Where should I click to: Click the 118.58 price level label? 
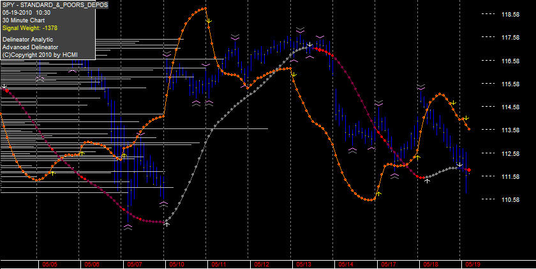(510, 14)
